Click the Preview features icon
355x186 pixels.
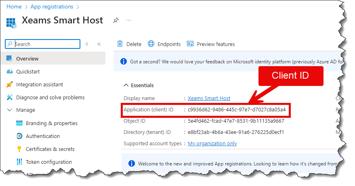[190, 44]
